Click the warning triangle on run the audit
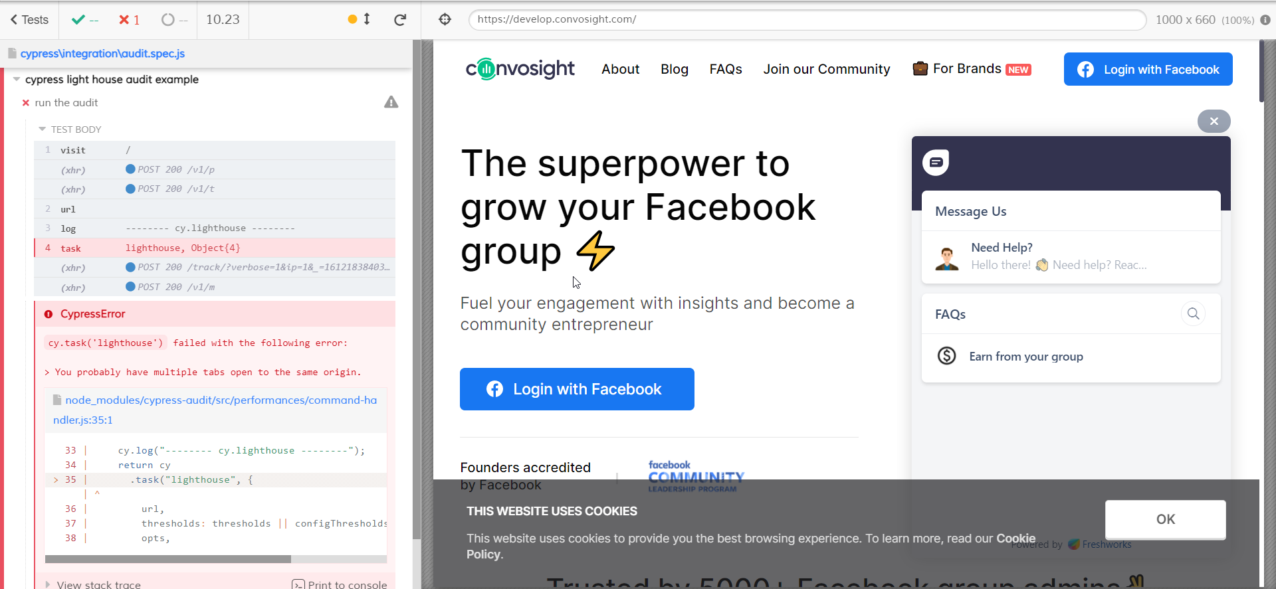The width and height of the screenshot is (1276, 589). (391, 102)
